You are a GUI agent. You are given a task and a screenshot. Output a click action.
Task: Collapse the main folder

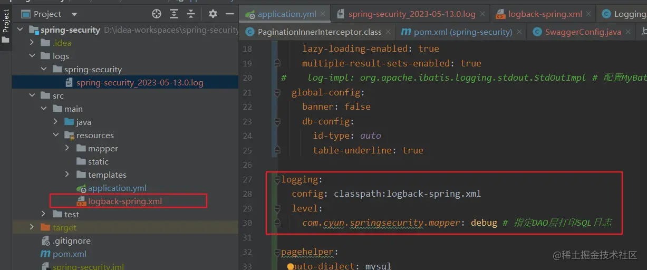pos(44,109)
